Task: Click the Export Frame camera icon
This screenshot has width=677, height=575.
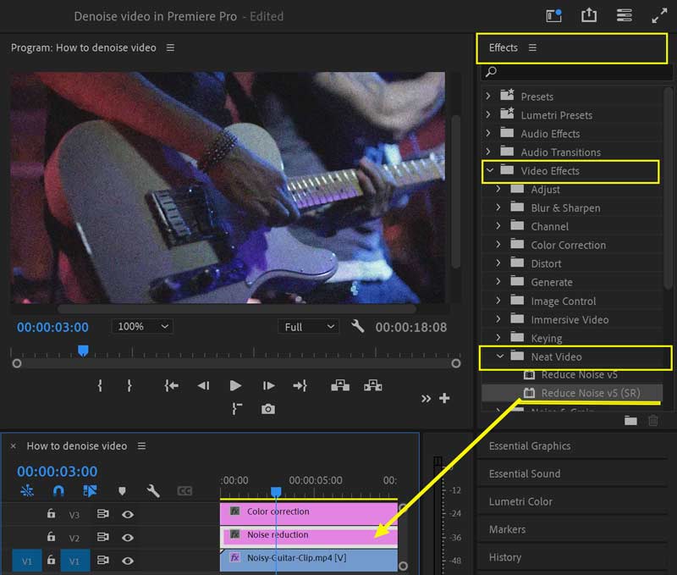Action: click(x=268, y=409)
